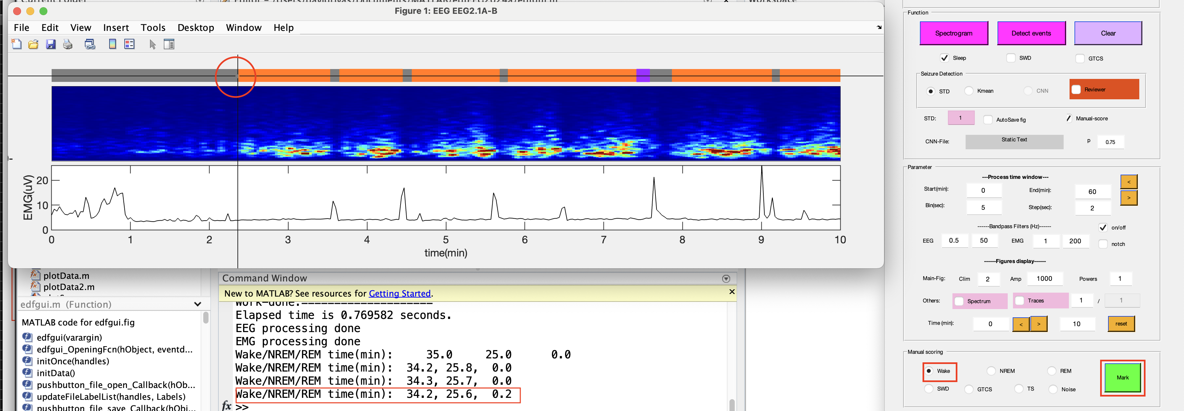
Task: Select the Noise manual scoring radio
Action: pos(1053,389)
